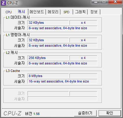Open the SPD tab
123x118 pixels.
[66, 12]
